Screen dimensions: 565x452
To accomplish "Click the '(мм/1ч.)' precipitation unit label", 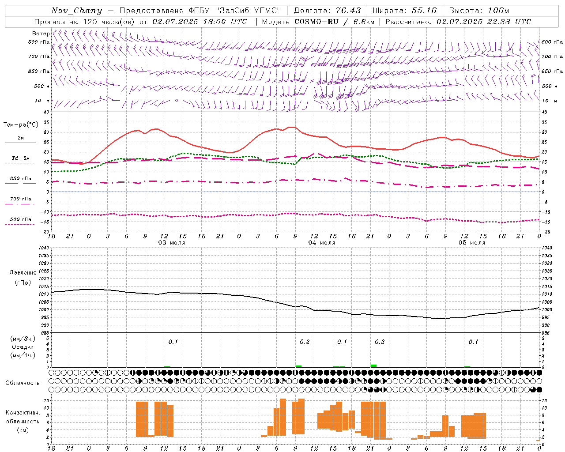I will click(x=23, y=355).
